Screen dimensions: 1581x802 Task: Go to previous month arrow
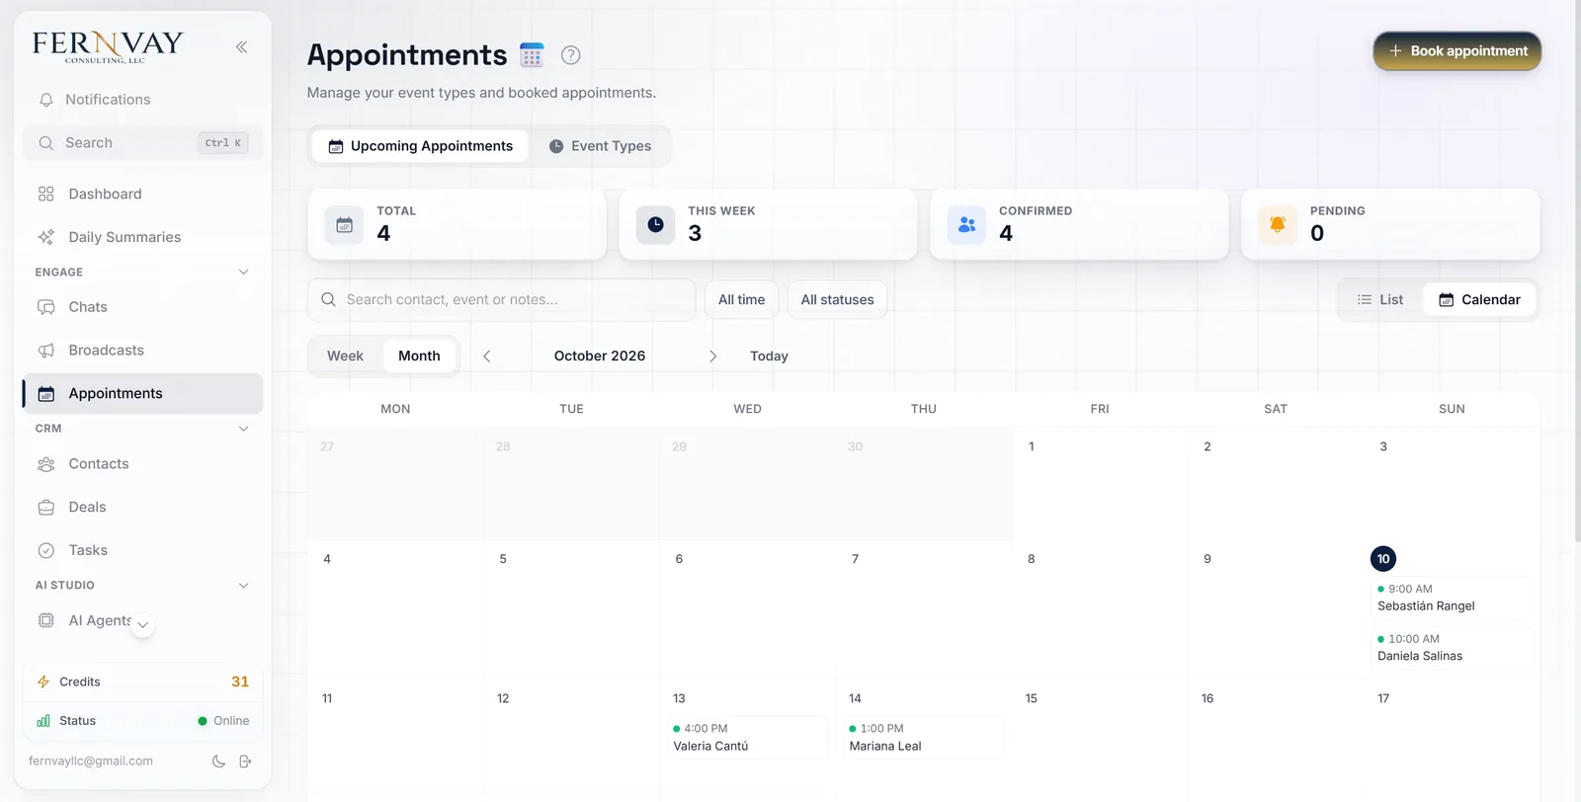pyautogui.click(x=487, y=357)
